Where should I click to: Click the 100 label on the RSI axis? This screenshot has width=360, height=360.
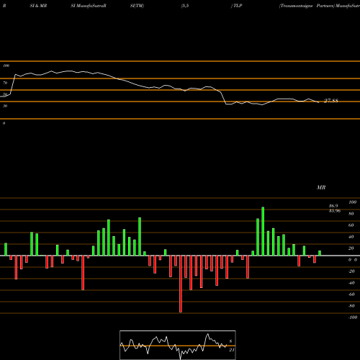(6, 66)
